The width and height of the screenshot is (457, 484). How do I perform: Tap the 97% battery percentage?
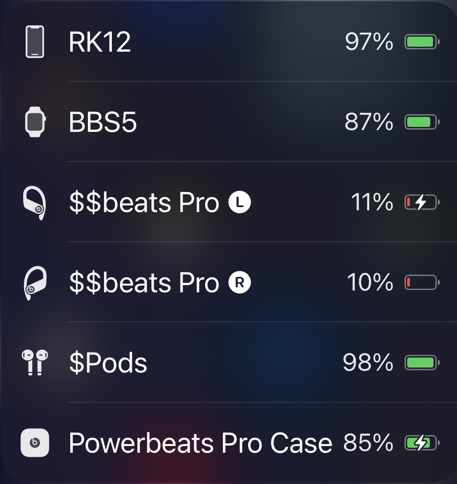369,42
